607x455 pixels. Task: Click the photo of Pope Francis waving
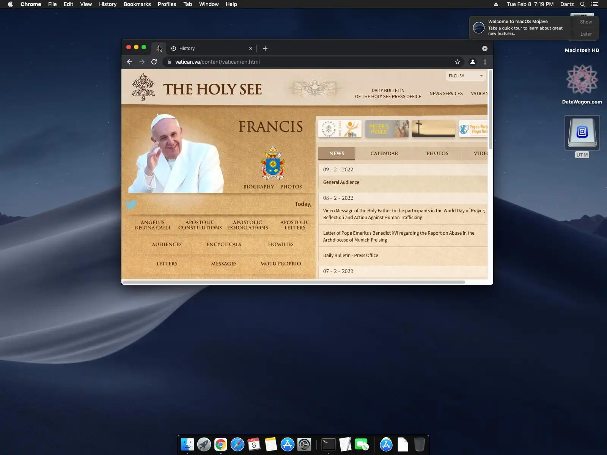click(x=176, y=153)
